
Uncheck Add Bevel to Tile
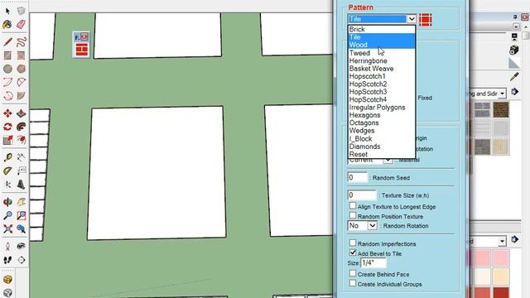[353, 252]
